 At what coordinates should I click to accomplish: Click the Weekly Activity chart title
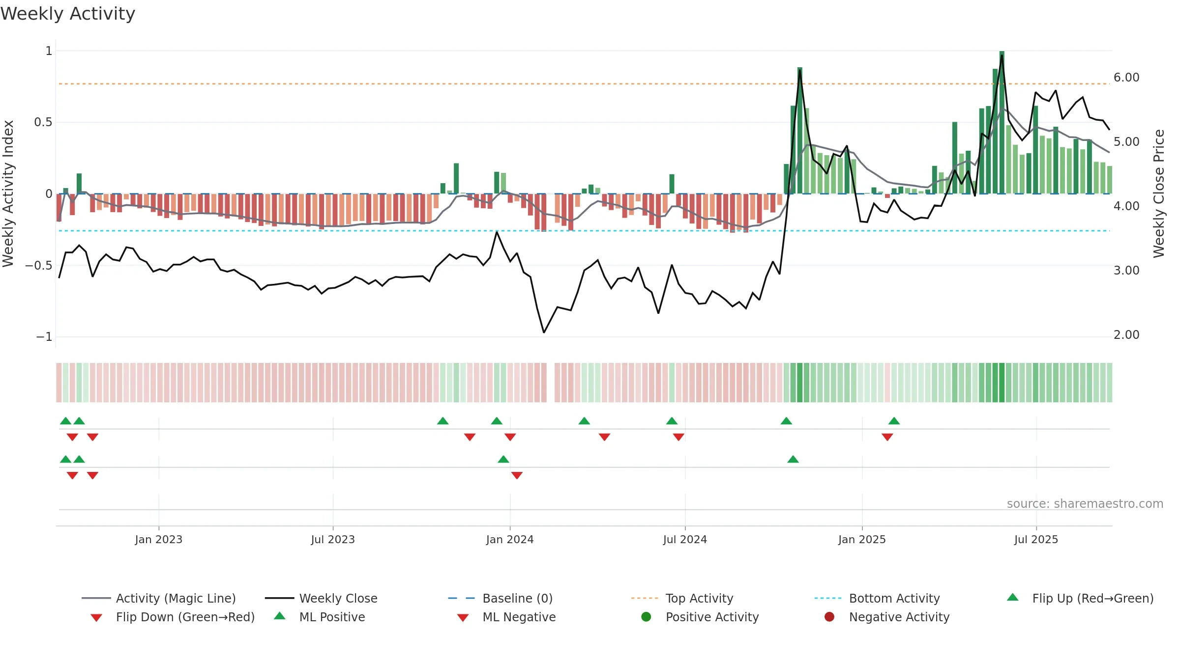(x=68, y=14)
